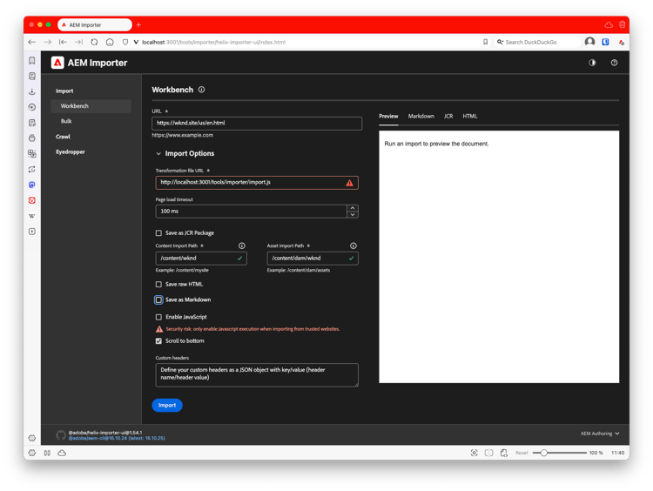
Task: Click the Asset Import Path field
Action: click(x=313, y=259)
